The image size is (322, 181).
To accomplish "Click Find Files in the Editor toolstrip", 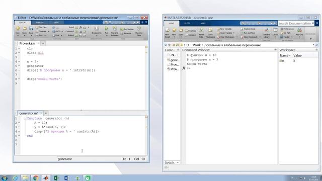I will tap(41, 27).
